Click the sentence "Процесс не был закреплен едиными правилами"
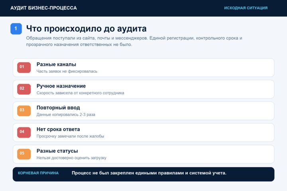 click(x=149, y=173)
